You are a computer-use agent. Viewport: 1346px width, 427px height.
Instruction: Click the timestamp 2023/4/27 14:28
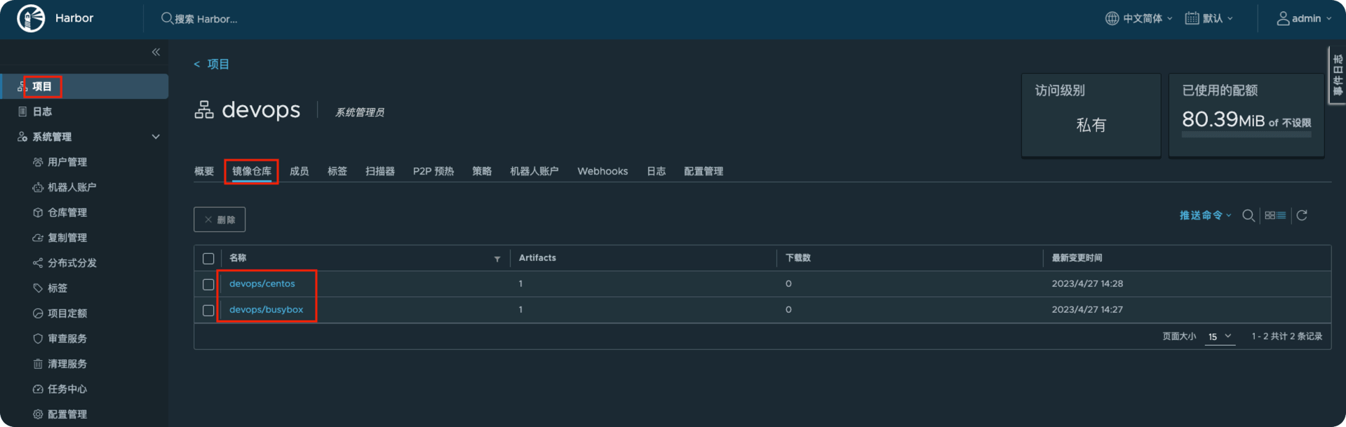(1087, 284)
